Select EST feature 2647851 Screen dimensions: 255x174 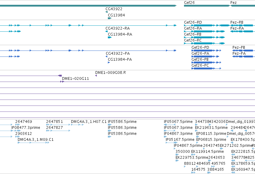[58, 125]
